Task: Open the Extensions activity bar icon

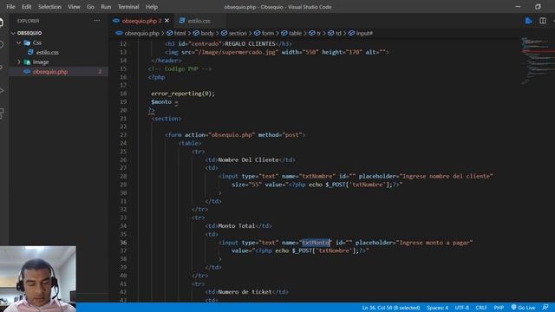Action: (2, 114)
